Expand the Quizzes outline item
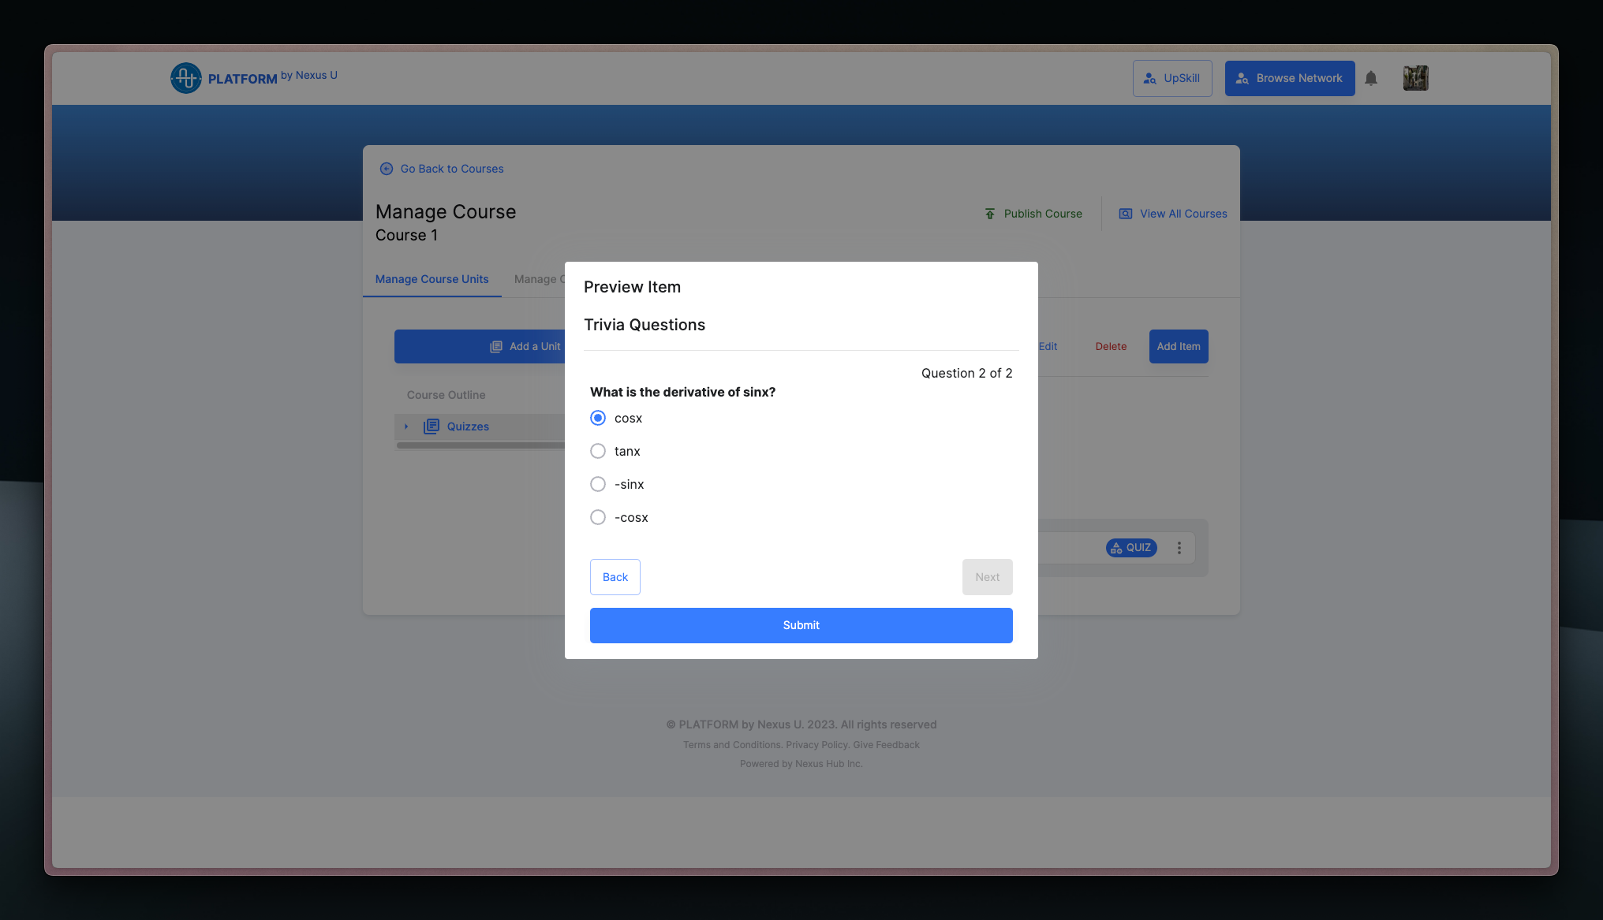Viewport: 1603px width, 920px height. [407, 426]
